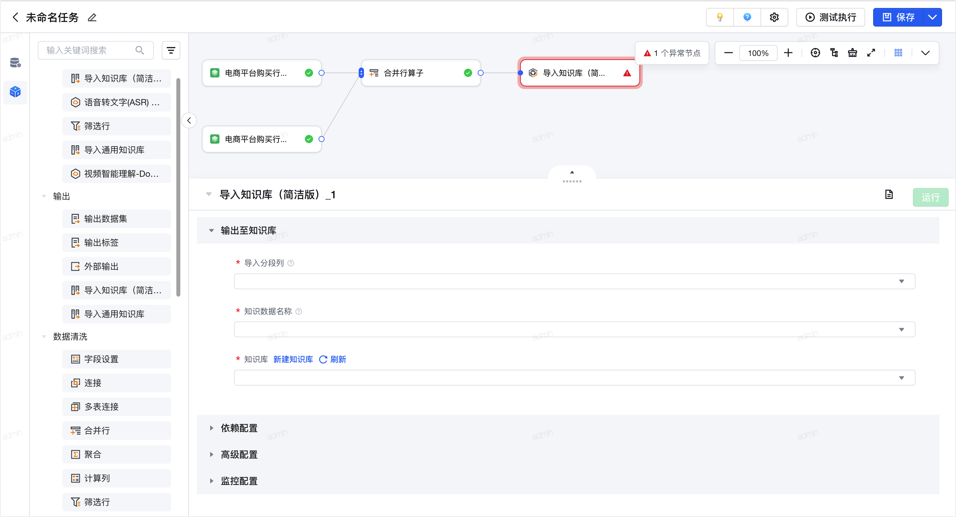Click the locate center target icon
The height and width of the screenshot is (517, 956).
[815, 53]
